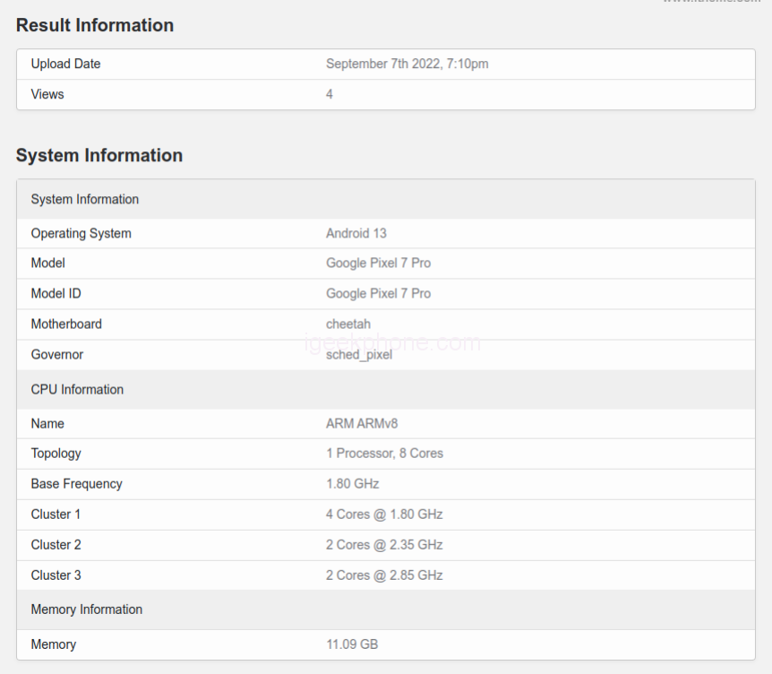This screenshot has height=674, width=772.
Task: Click the Model ID row label
Action: (56, 294)
